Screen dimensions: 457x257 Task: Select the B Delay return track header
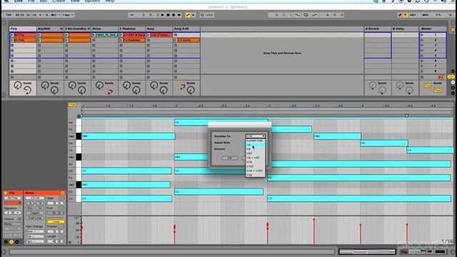click(405, 29)
